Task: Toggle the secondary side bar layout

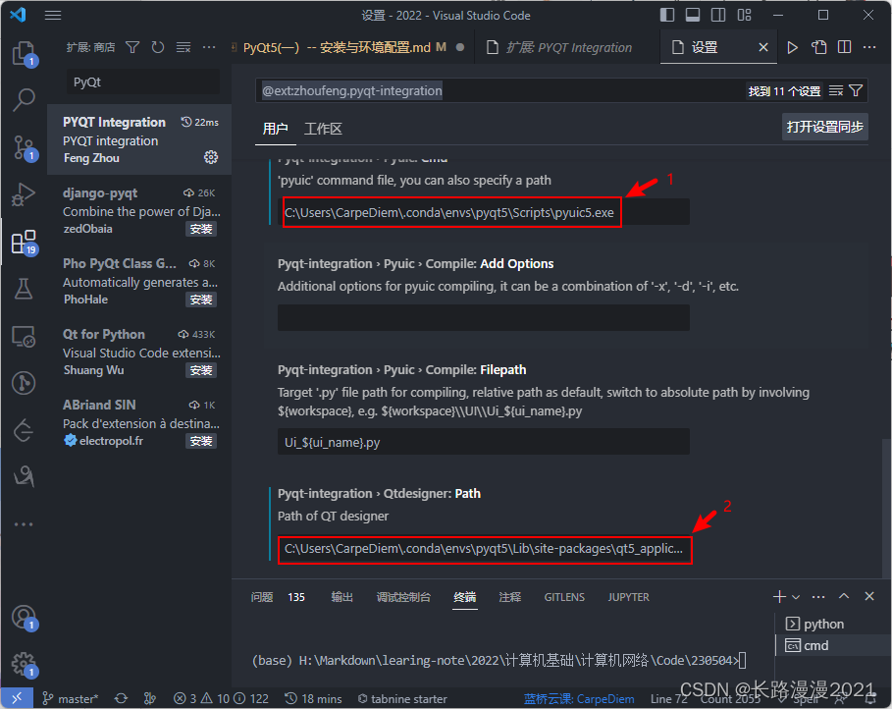Action: tap(718, 15)
